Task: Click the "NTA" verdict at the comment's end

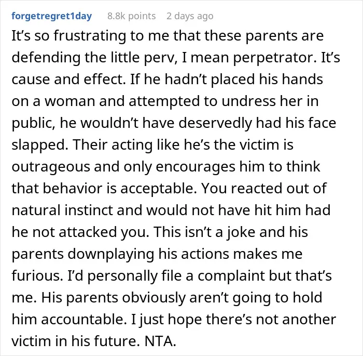Action: pyautogui.click(x=160, y=341)
